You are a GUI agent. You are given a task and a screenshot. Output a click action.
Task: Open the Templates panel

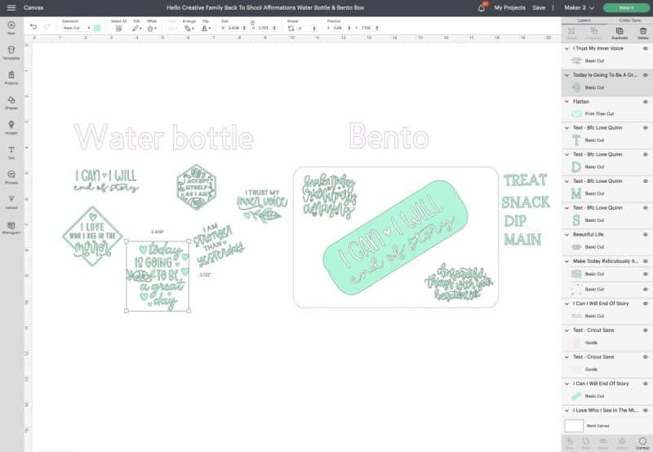pyautogui.click(x=11, y=52)
